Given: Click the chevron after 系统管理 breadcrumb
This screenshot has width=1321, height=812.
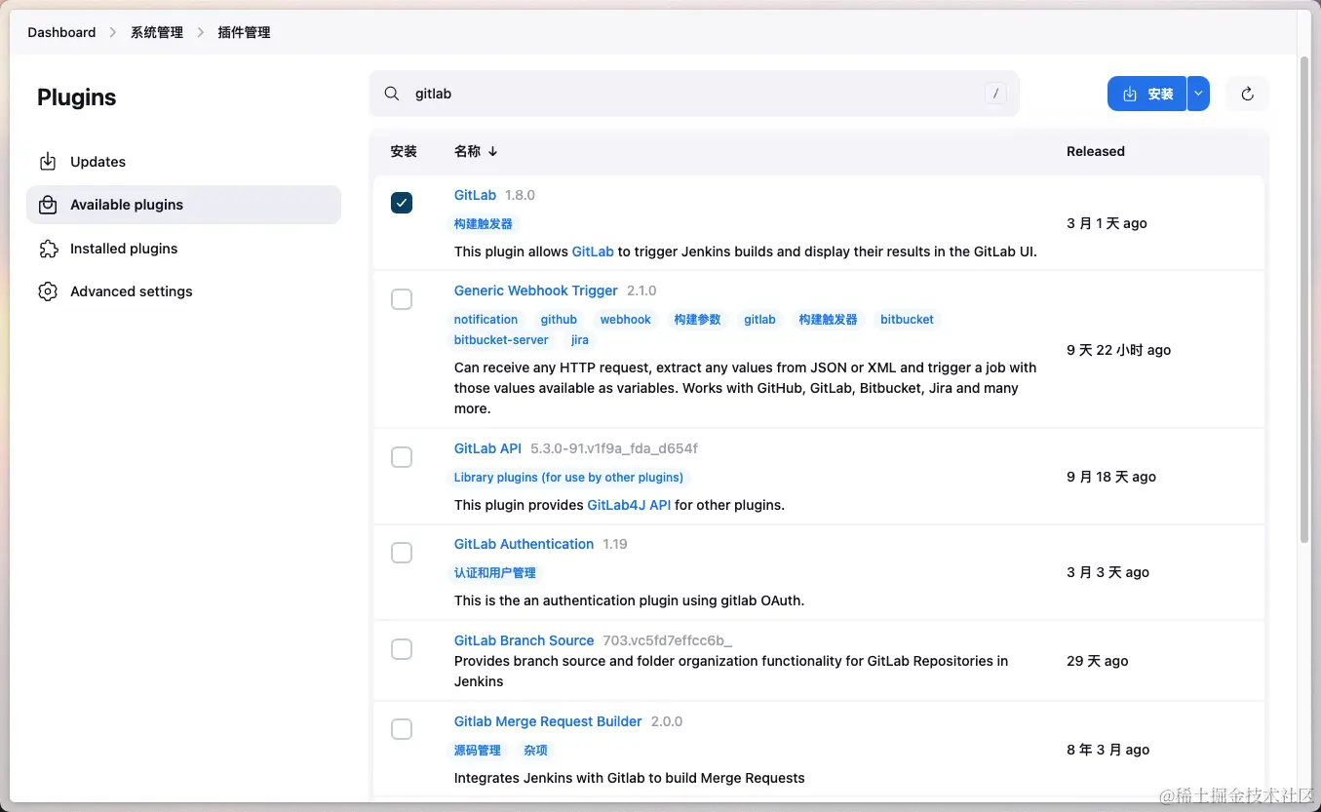Looking at the screenshot, I should coord(201,32).
